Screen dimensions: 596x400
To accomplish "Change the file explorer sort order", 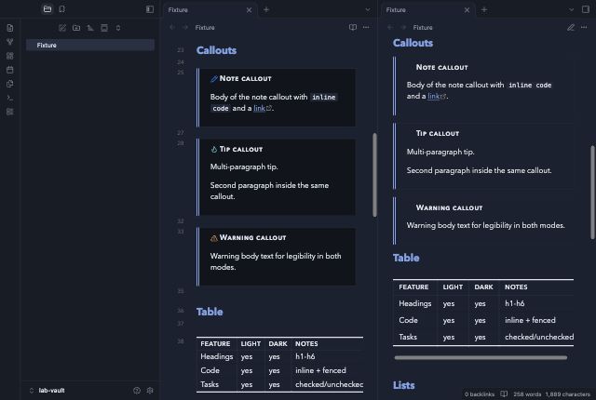I will 90,28.
